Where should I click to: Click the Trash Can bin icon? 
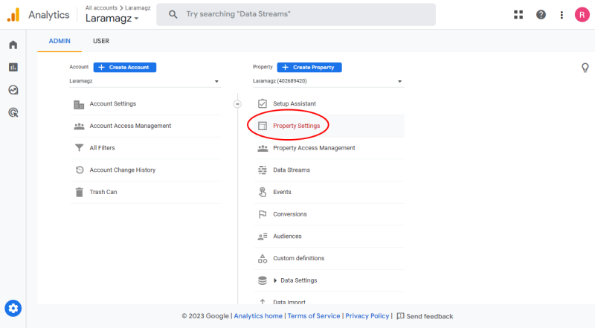[x=79, y=192]
